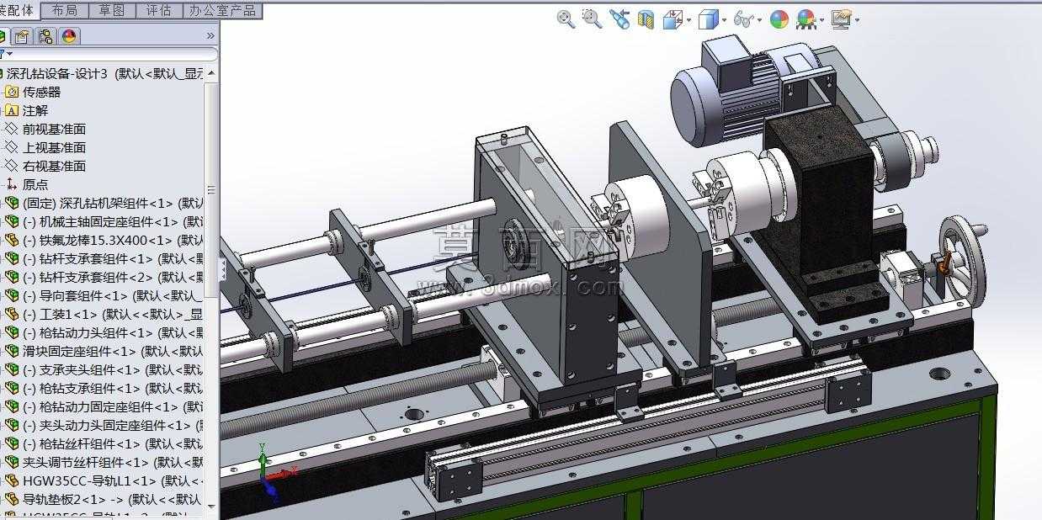The height and width of the screenshot is (520, 1042).
Task: Select the 枪钻动力头组件<1> component
Action: tap(113, 332)
